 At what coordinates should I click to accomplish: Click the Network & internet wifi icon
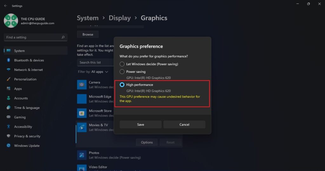pyautogui.click(x=9, y=70)
